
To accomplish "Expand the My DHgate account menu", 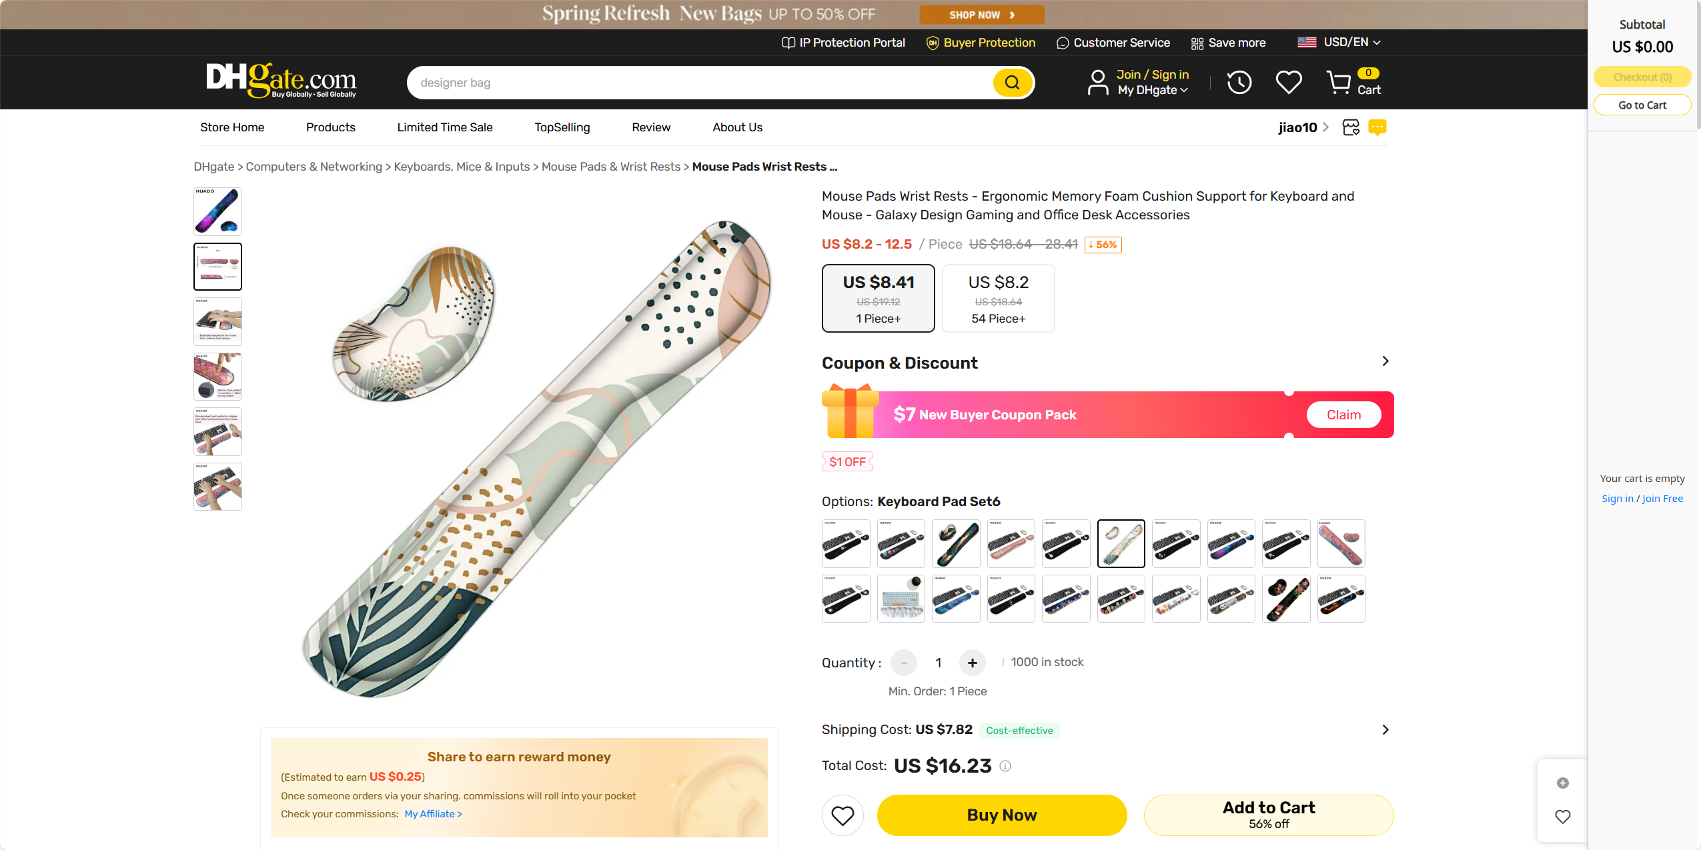I will click(1152, 90).
